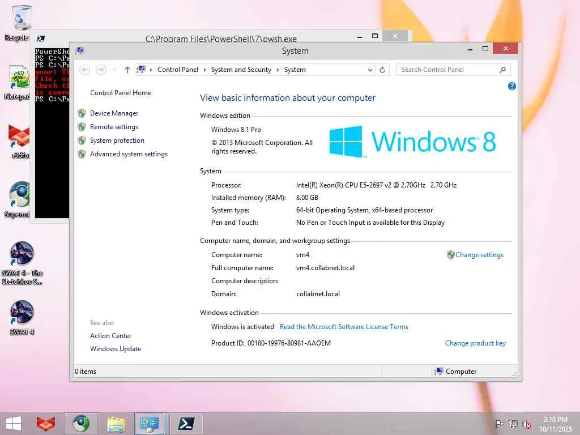
Task: Open the red cube app in taskbar
Action: [45, 424]
